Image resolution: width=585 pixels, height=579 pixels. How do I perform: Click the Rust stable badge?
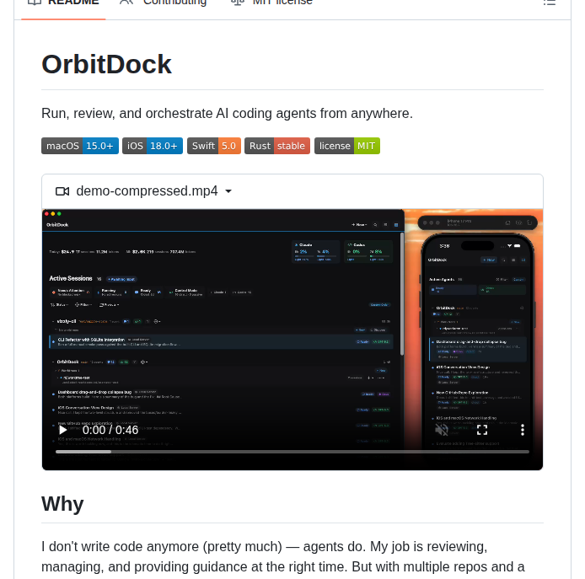[277, 146]
